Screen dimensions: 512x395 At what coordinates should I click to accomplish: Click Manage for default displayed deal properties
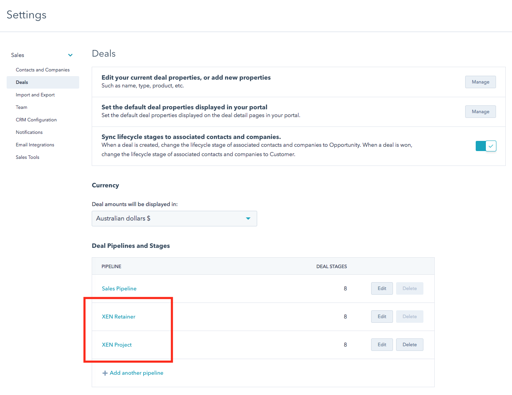tap(480, 112)
